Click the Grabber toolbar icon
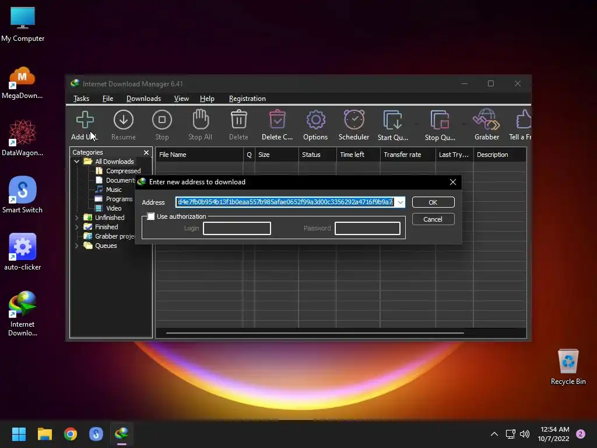Viewport: 597px width, 448px height. pyautogui.click(x=486, y=120)
